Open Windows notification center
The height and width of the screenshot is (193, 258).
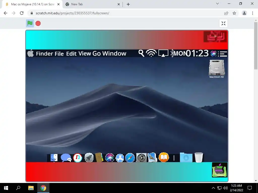(x=250, y=188)
